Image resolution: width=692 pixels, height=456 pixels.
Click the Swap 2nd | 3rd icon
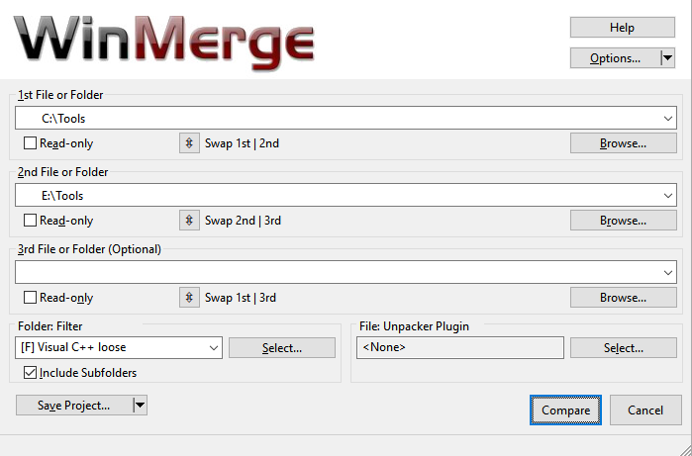click(x=189, y=221)
